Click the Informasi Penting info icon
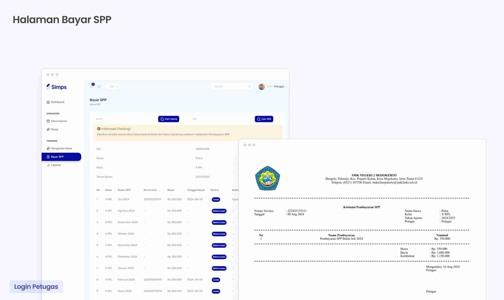The height and width of the screenshot is (300, 504). tap(99, 129)
